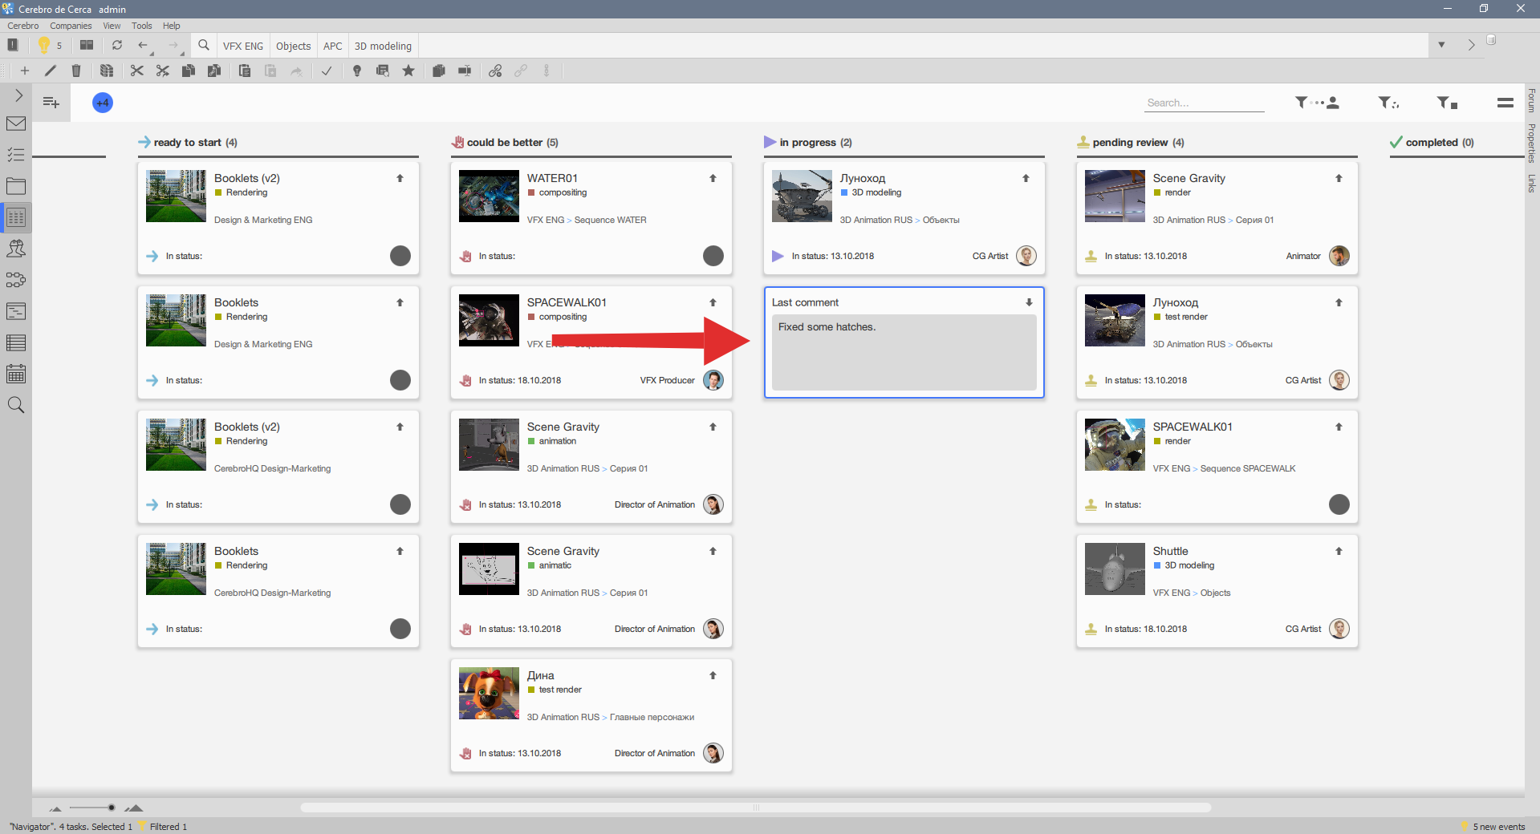Image resolution: width=1540 pixels, height=834 pixels.
Task: Switch to the 3D modeling tab
Action: click(x=383, y=46)
